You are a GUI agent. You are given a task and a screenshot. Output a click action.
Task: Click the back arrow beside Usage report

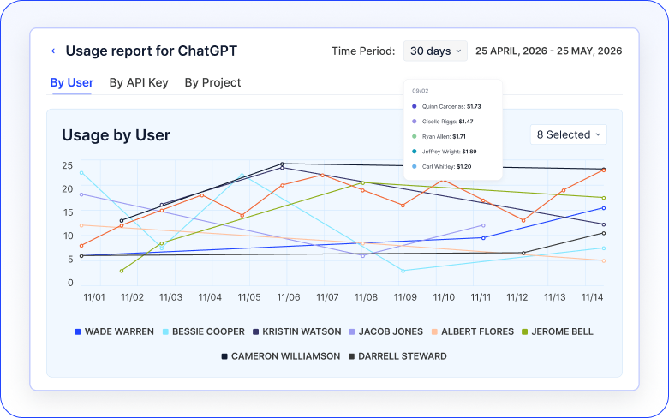coord(53,51)
